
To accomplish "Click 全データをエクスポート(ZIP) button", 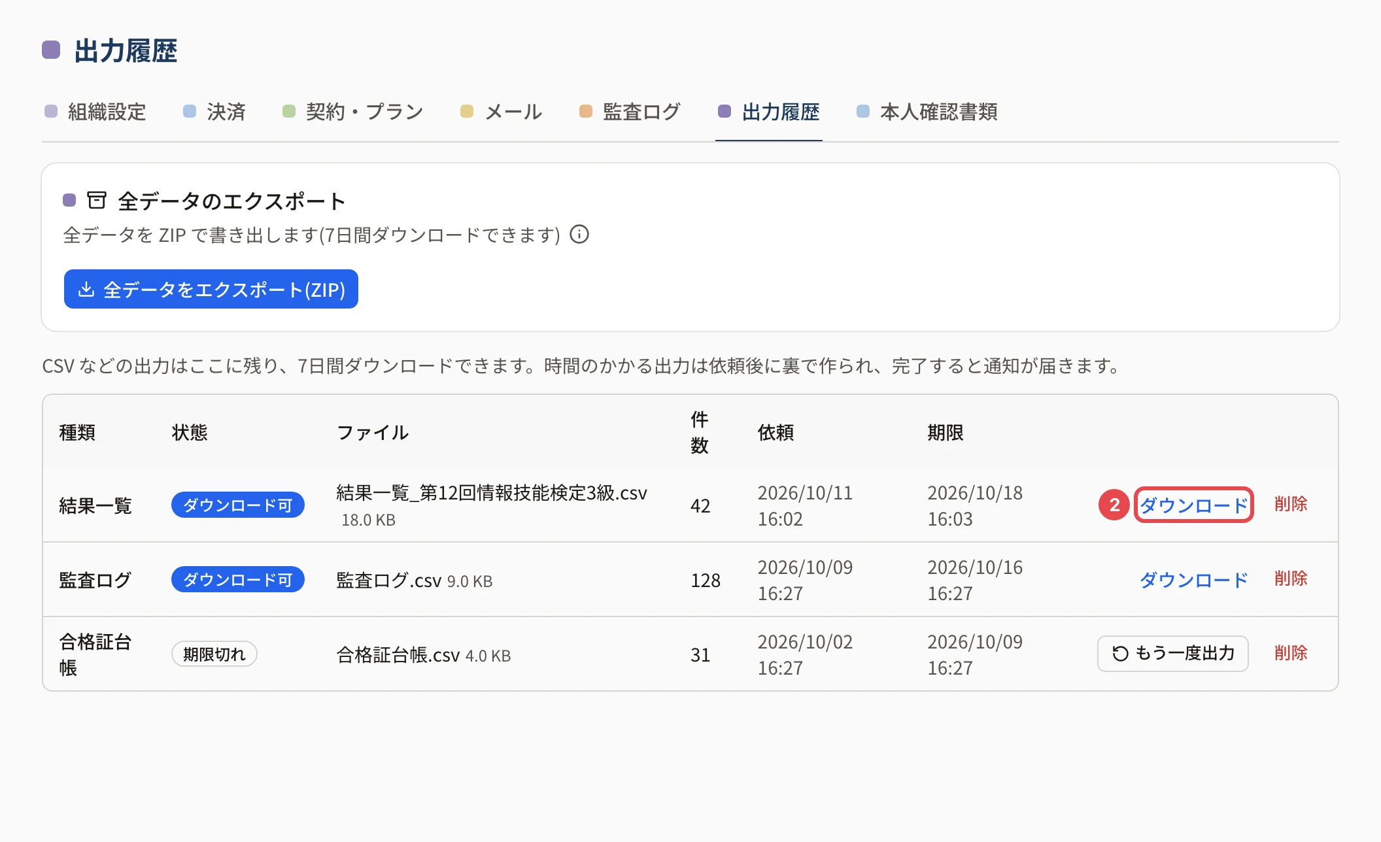I will pyautogui.click(x=211, y=289).
